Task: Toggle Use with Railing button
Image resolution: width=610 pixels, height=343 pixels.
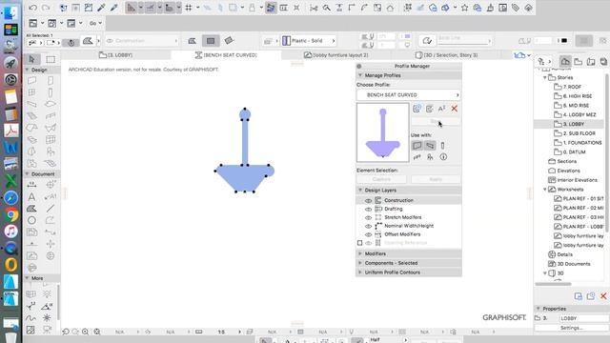Action: (x=417, y=157)
